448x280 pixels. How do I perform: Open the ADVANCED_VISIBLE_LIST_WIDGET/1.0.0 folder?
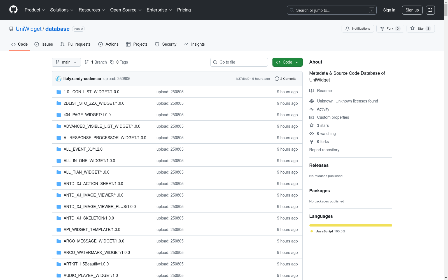coord(102,126)
